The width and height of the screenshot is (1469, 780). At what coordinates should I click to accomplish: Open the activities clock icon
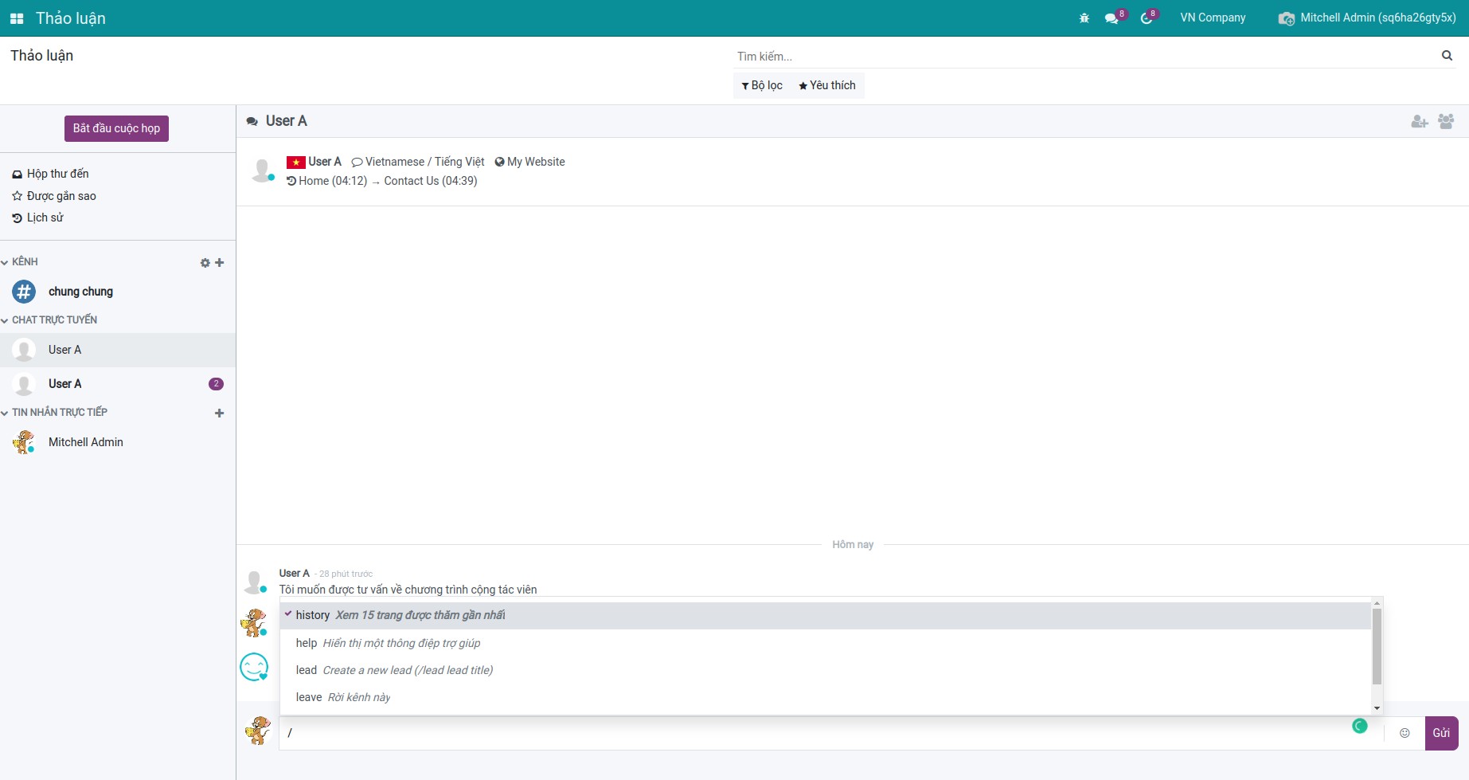1147,18
